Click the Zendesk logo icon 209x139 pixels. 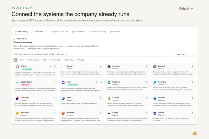pyautogui.click(x=155, y=67)
